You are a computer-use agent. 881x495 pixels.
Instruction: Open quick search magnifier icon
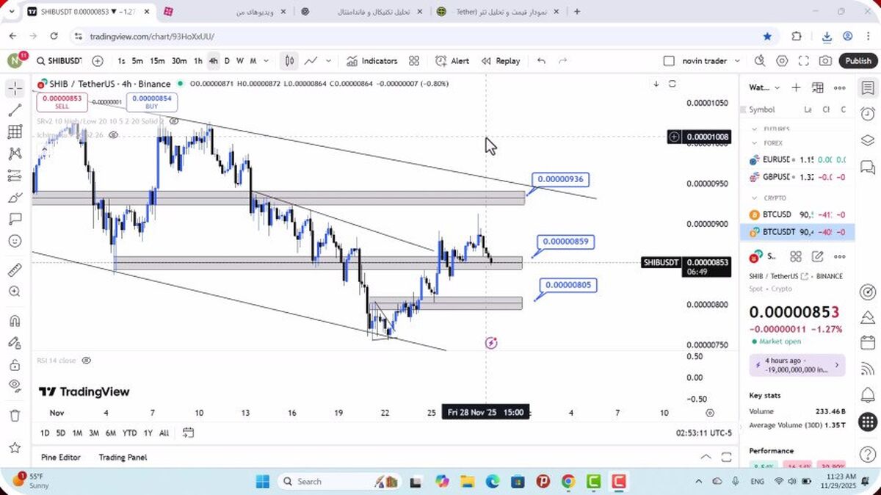coord(759,61)
